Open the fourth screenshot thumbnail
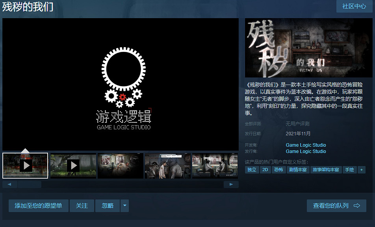 167,165
